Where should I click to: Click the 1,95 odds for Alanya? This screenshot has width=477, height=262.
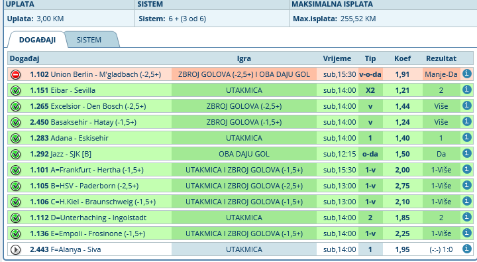(x=403, y=249)
